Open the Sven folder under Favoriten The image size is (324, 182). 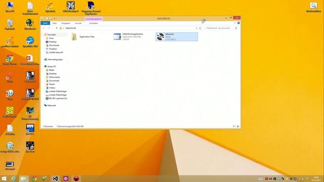pos(51,38)
